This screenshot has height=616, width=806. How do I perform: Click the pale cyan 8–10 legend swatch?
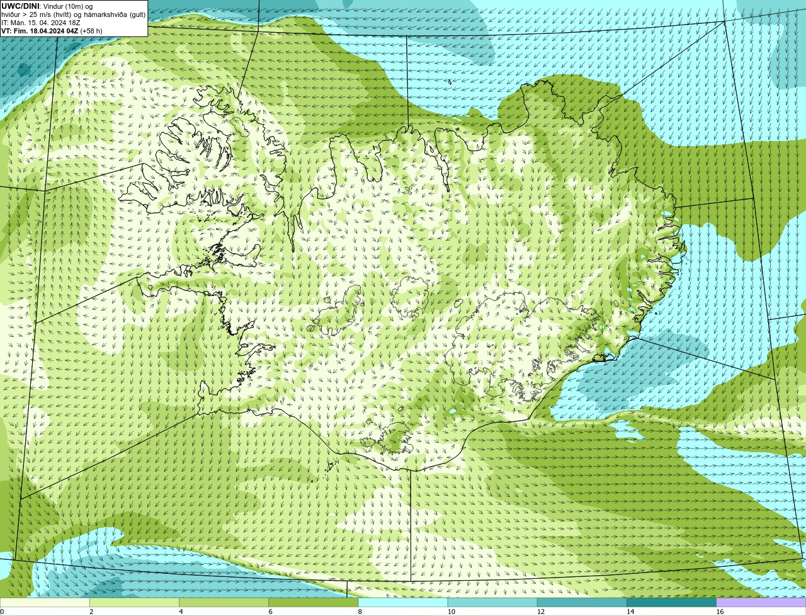[x=403, y=603]
